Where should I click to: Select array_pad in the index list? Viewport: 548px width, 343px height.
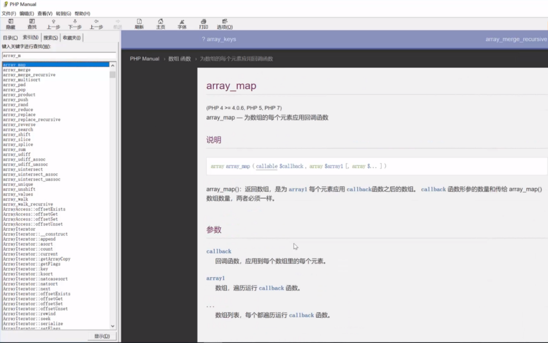[x=14, y=85]
